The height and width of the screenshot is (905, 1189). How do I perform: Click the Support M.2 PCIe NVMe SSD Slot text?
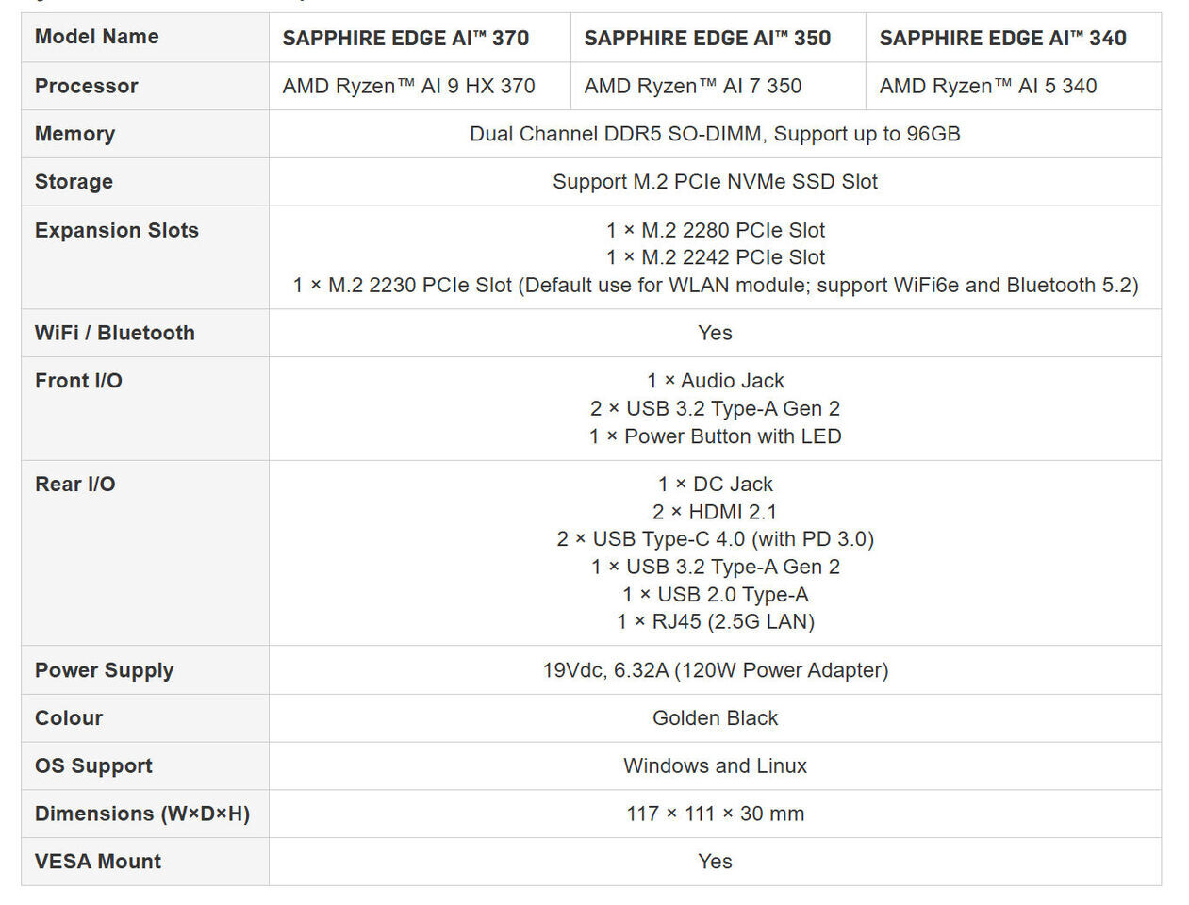click(715, 182)
